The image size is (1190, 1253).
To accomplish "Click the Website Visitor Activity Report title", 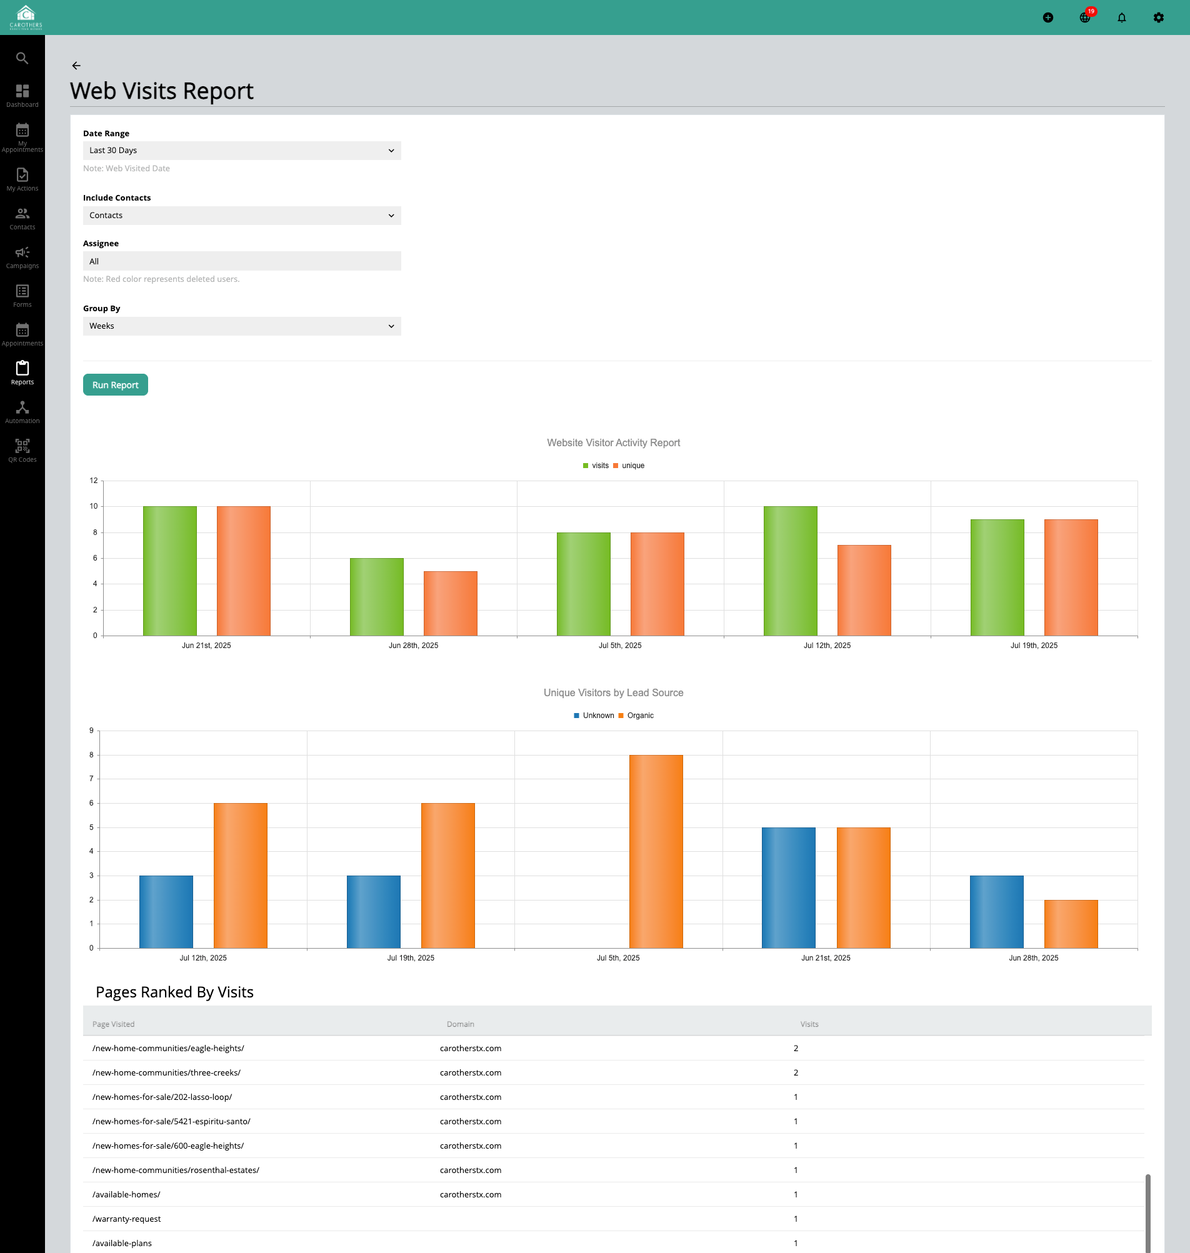I will coord(613,442).
